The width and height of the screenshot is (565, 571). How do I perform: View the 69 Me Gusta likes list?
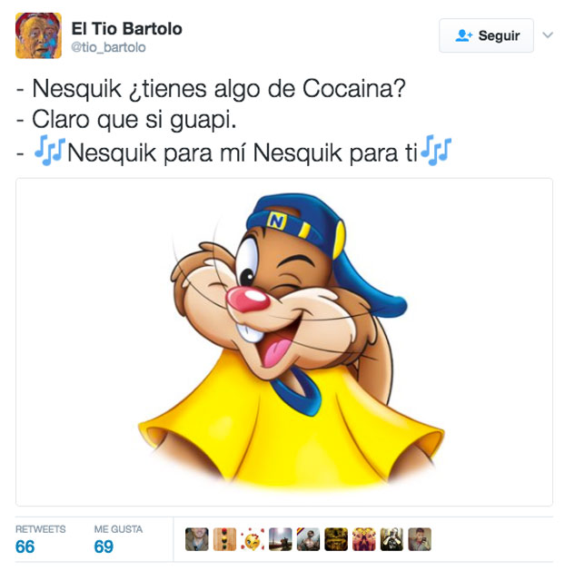[x=104, y=546]
